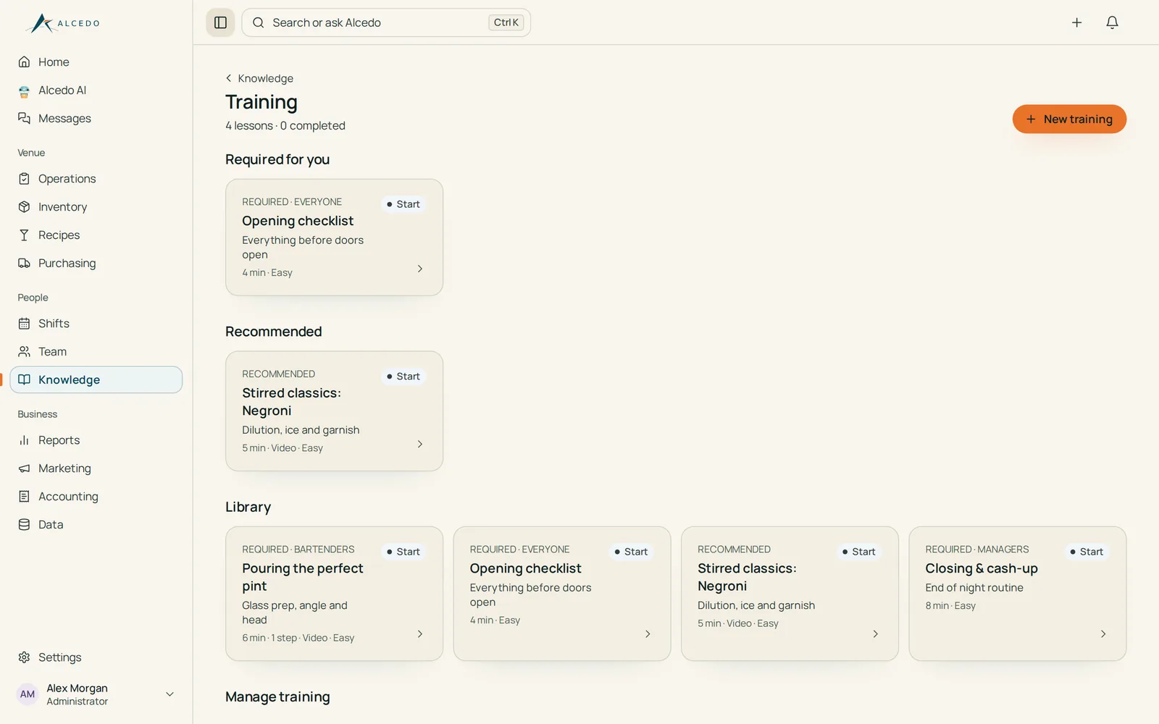Click the Operations clipboard icon
Viewport: 1159px width, 724px height.
point(24,179)
